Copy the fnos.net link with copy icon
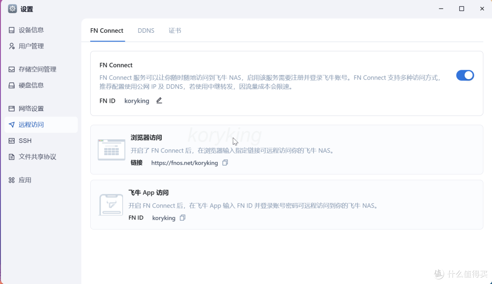The height and width of the screenshot is (284, 492). pos(225,162)
